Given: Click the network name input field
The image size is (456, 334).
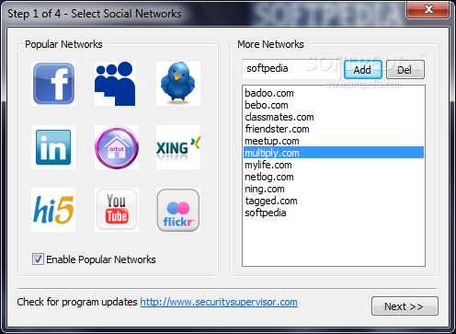Looking at the screenshot, I should pyautogui.click(x=291, y=69).
